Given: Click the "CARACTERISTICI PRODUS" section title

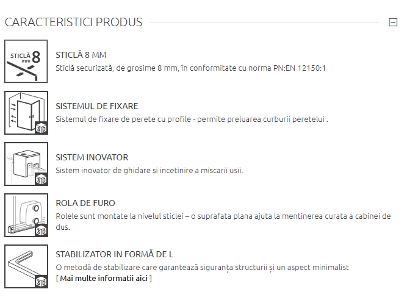Looking at the screenshot, I should [73, 23].
